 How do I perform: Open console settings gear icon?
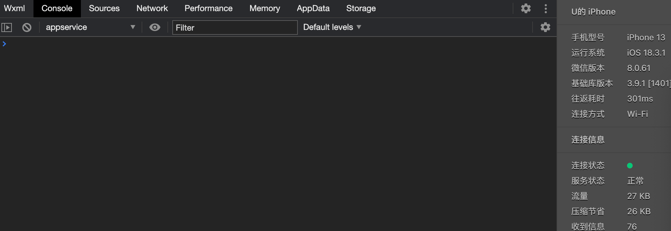pos(545,27)
